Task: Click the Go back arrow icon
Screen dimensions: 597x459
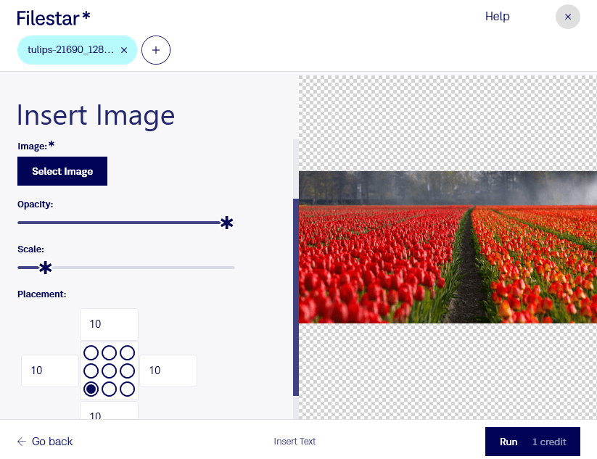Action: tap(22, 442)
